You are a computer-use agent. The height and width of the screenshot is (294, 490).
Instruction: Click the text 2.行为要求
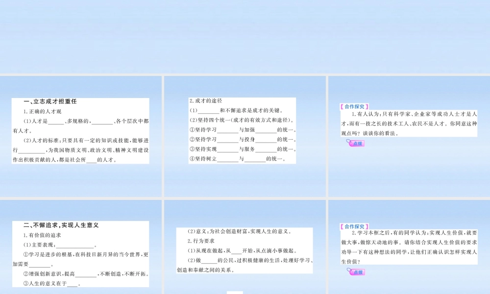tap(201, 241)
